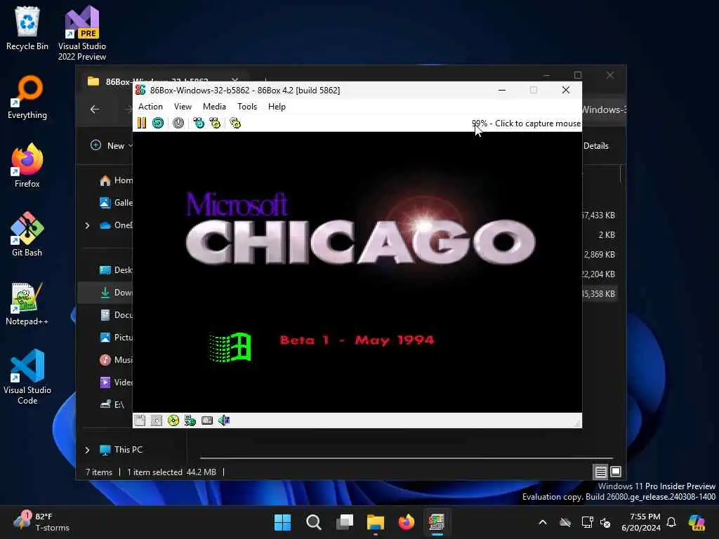Screen dimensions: 719x539
Task: Click the ACPI shutdown power icon
Action: pos(178,123)
